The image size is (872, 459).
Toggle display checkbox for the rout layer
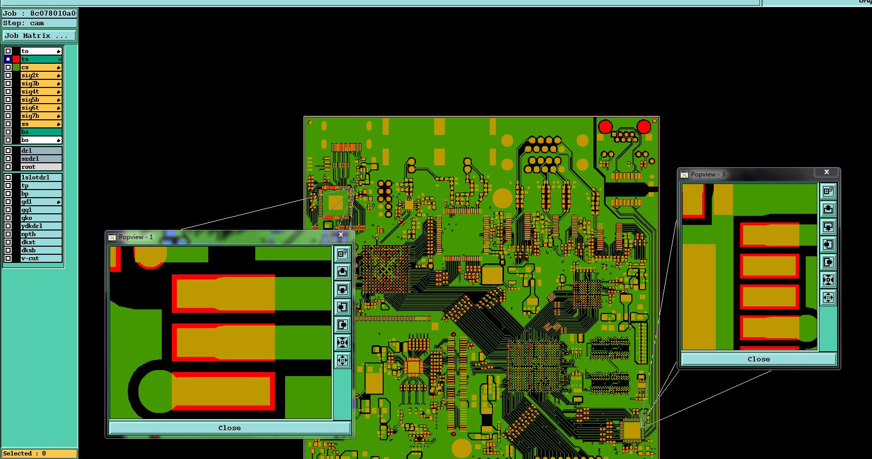(x=8, y=167)
